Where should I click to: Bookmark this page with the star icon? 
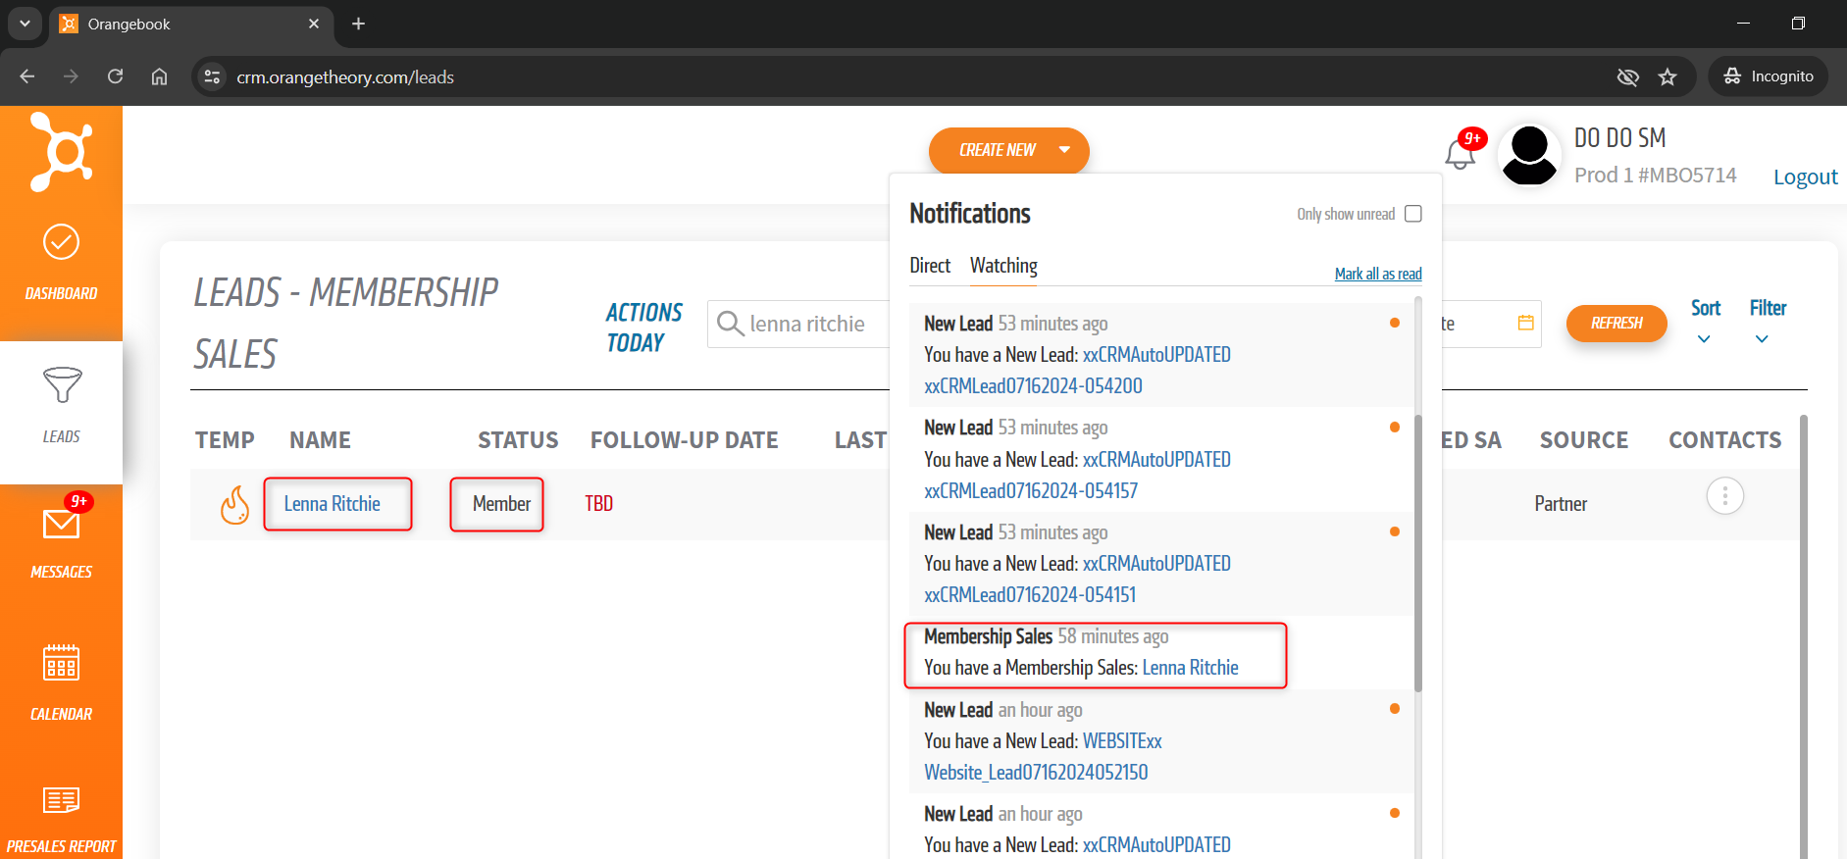click(x=1667, y=76)
